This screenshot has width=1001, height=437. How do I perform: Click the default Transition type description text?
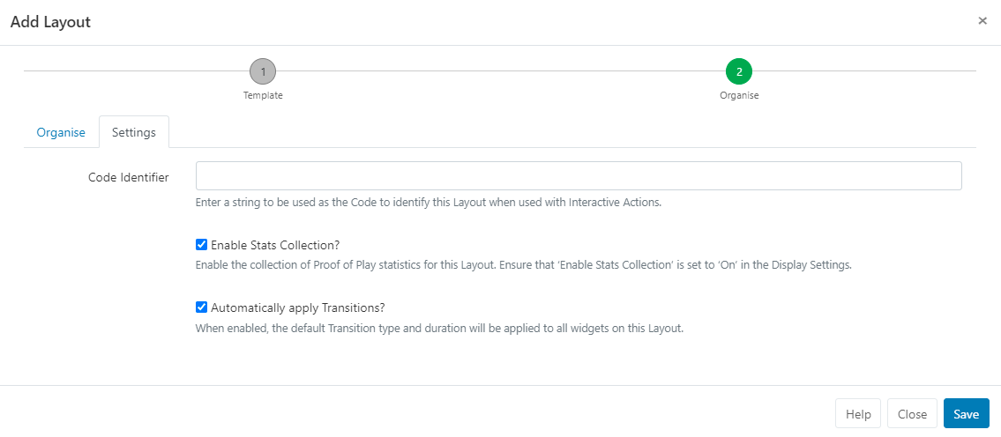point(439,328)
